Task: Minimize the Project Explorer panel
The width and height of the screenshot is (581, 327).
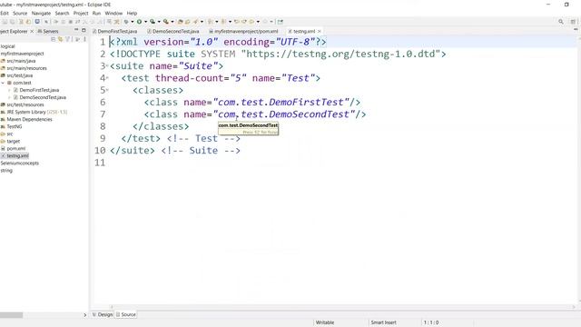Action: (76, 30)
